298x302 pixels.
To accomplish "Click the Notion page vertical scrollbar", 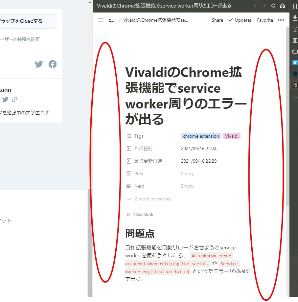I will click(x=287, y=117).
